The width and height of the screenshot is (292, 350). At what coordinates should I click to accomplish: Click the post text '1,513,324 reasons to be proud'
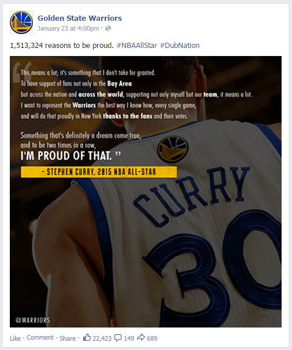point(62,45)
